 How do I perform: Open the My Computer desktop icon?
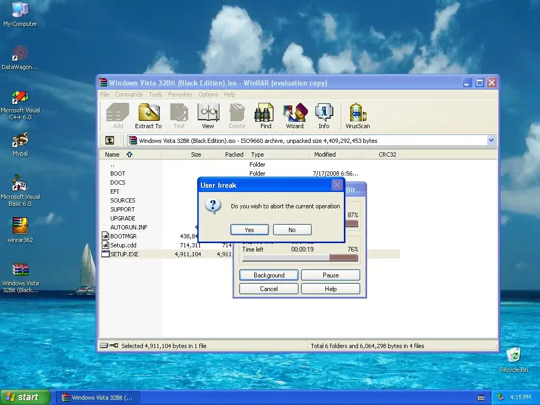point(20,14)
